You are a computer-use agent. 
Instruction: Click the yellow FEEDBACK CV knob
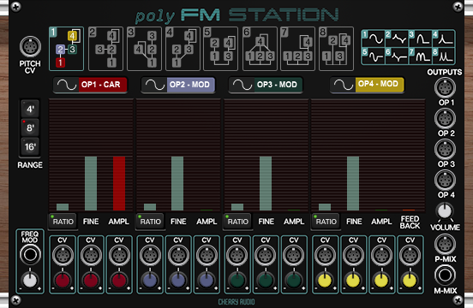[410, 281]
